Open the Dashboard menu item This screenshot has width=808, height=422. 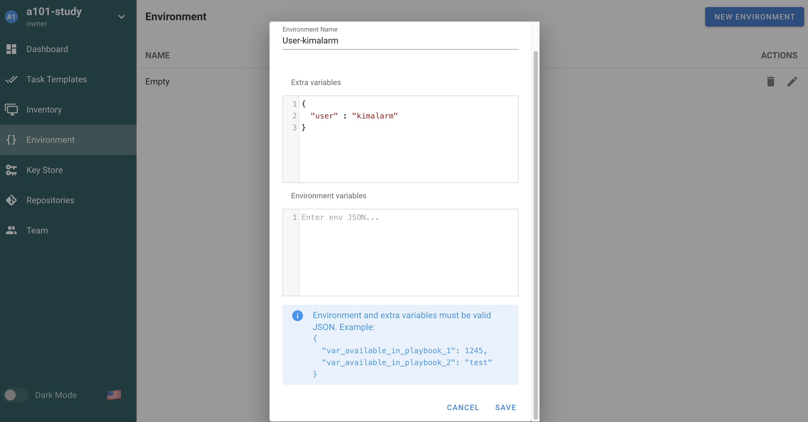point(68,49)
